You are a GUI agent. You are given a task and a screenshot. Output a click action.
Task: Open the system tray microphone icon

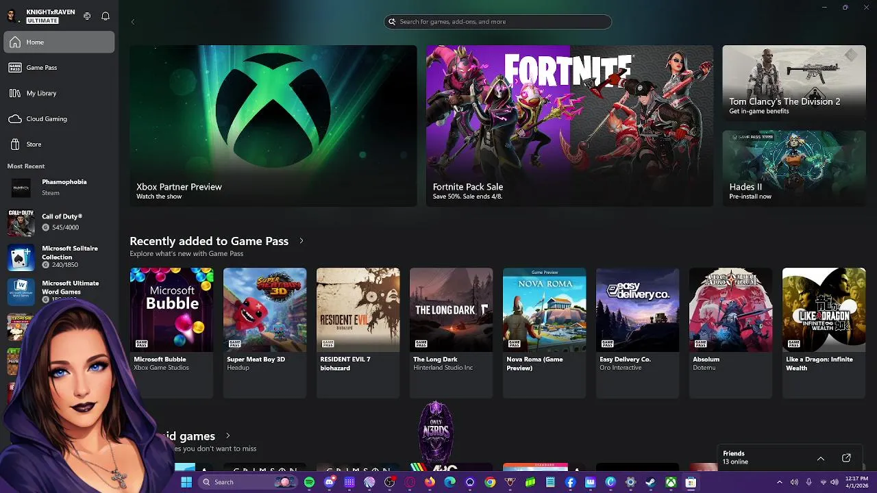coord(809,482)
